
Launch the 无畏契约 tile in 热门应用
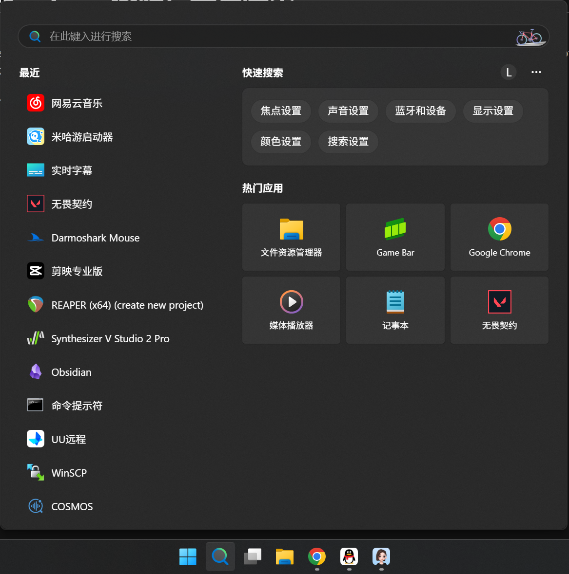(x=499, y=310)
